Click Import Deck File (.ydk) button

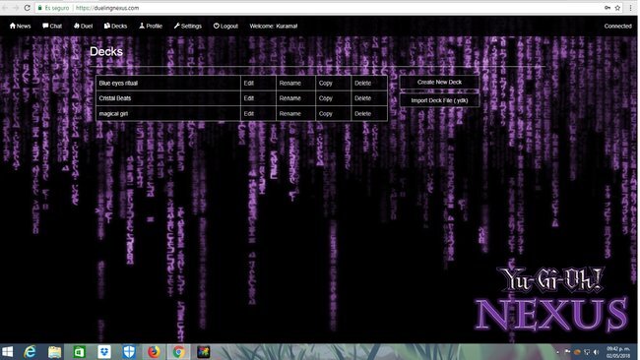pos(439,100)
